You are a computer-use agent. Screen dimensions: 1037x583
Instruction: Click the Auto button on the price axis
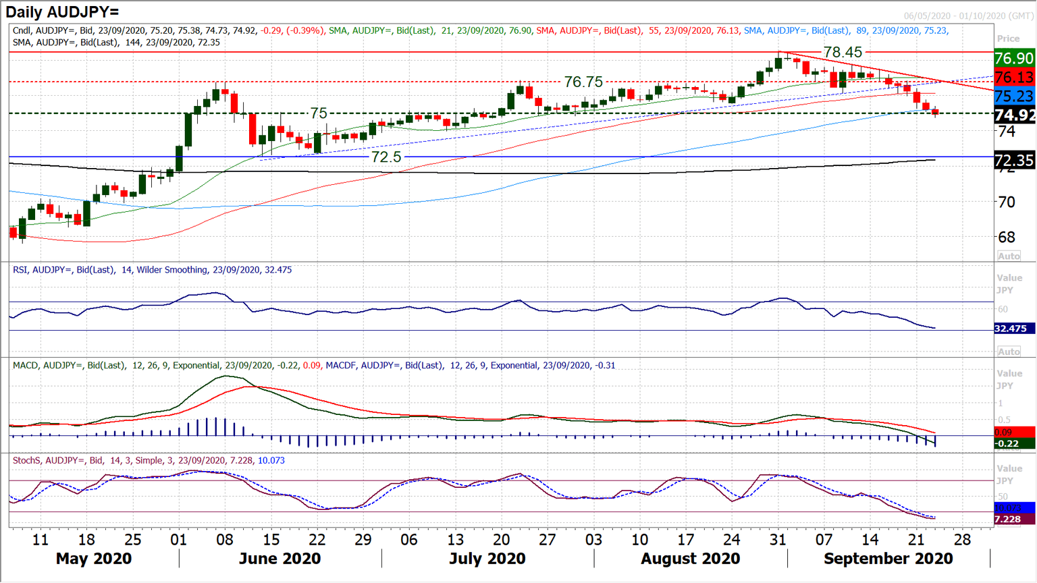pyautogui.click(x=1009, y=256)
